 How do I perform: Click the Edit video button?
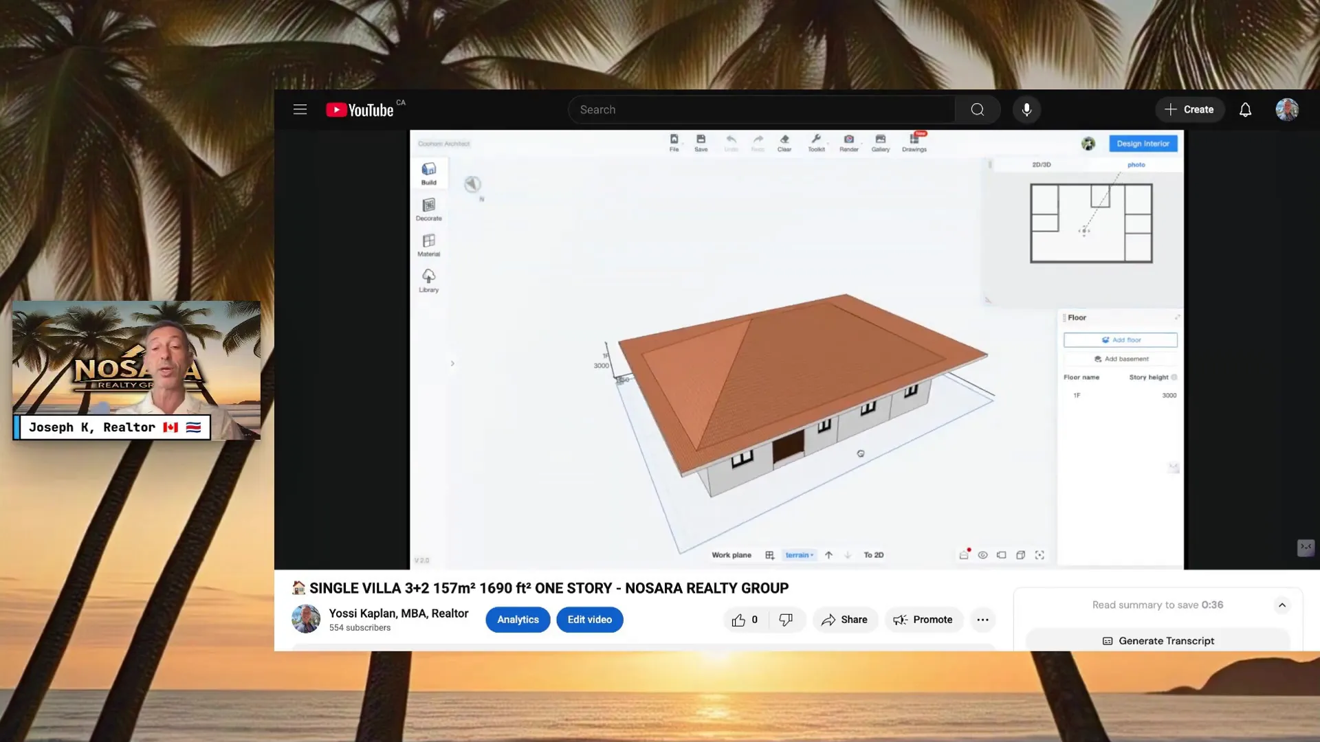tap(590, 620)
